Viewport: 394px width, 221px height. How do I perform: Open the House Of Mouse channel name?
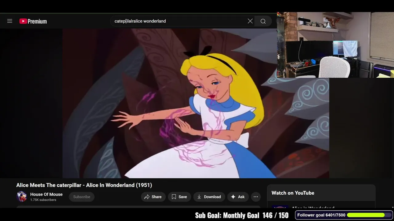46,194
